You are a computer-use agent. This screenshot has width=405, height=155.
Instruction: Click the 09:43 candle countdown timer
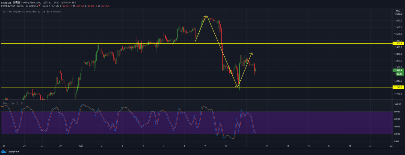click(398, 74)
